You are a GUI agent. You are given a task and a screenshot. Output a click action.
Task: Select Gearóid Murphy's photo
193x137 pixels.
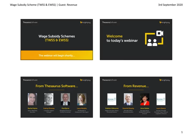[128, 99]
